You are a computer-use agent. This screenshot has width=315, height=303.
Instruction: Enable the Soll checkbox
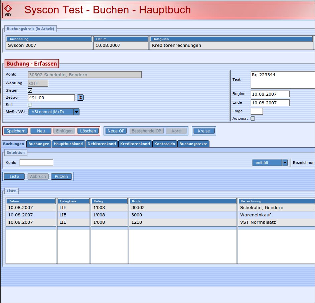pyautogui.click(x=30, y=105)
